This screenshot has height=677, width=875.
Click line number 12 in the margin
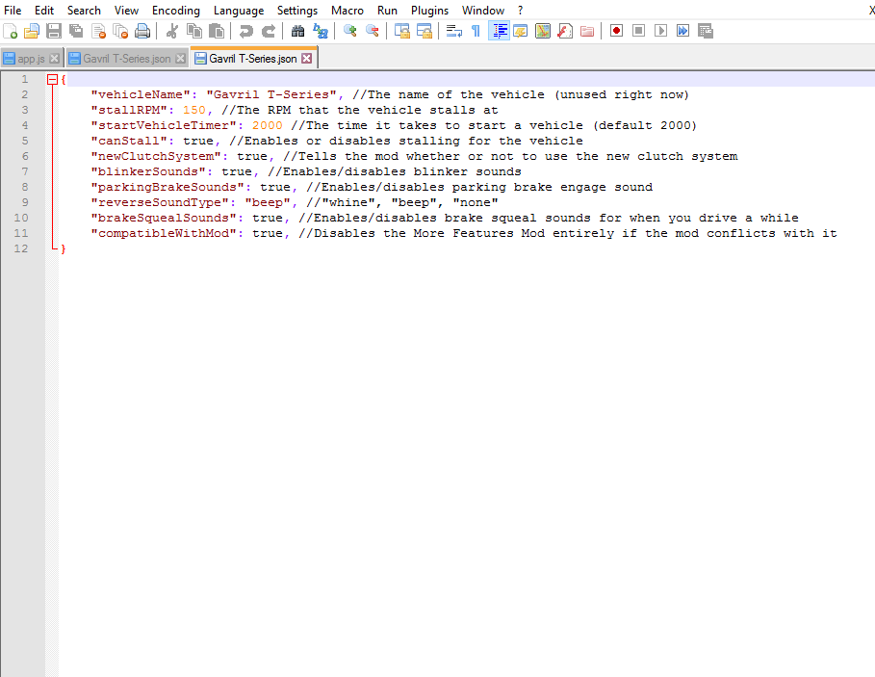point(21,248)
